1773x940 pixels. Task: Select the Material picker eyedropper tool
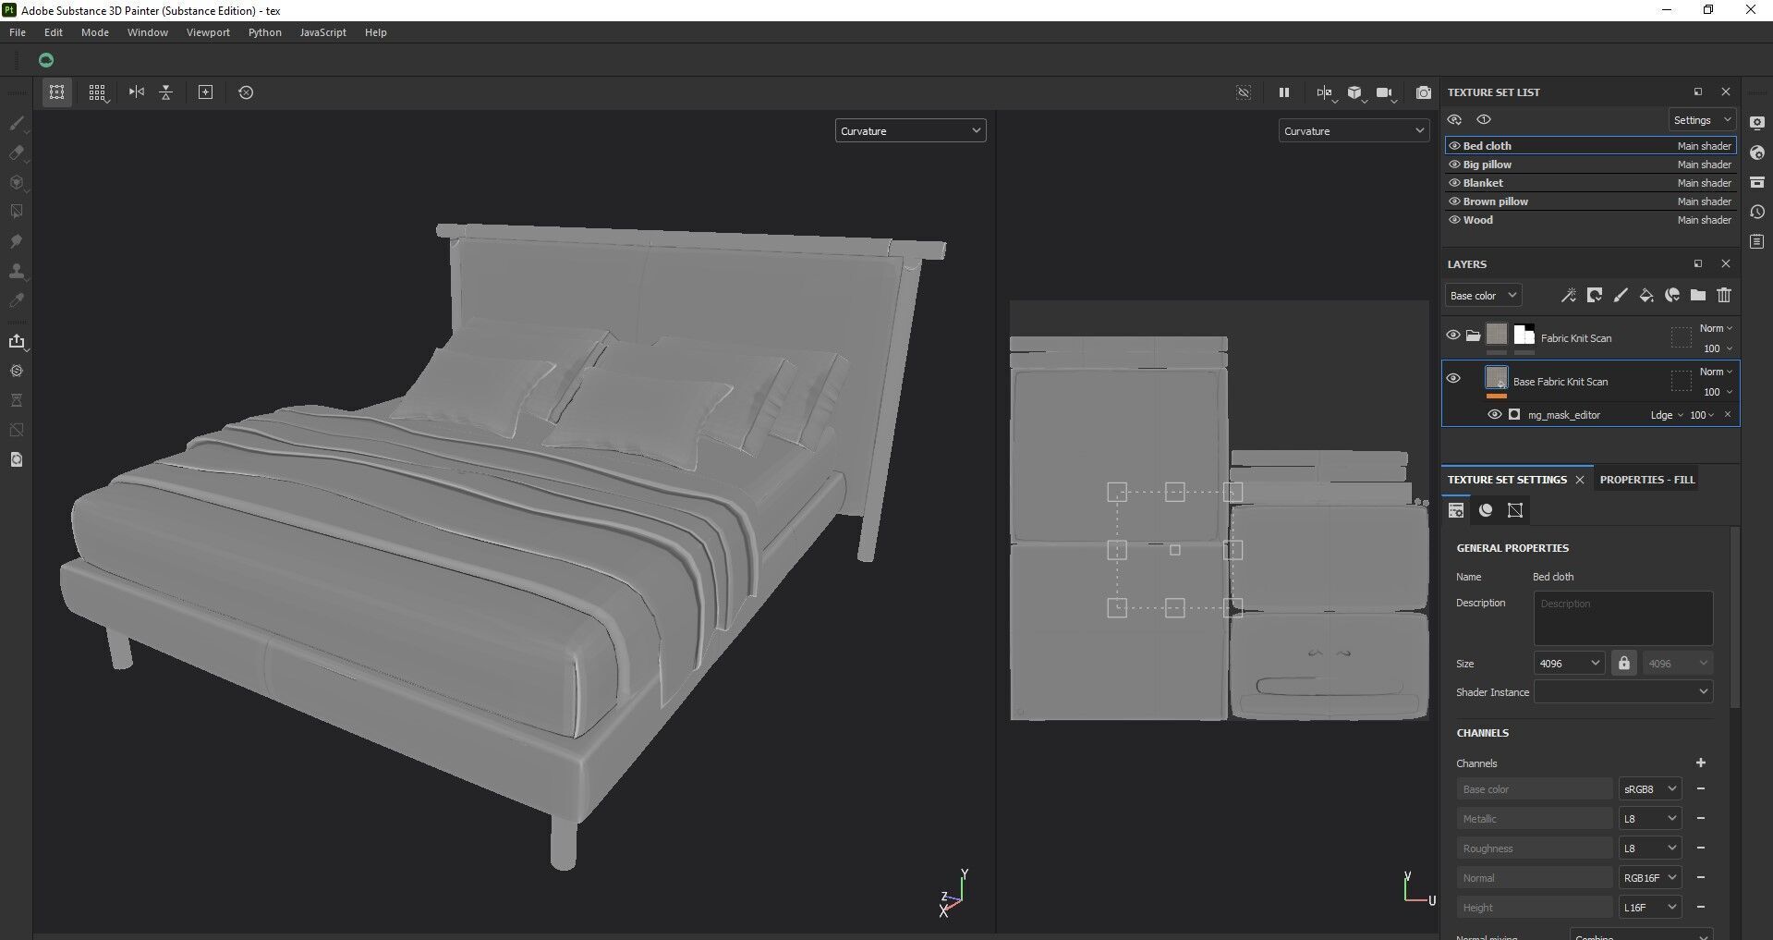pos(16,300)
